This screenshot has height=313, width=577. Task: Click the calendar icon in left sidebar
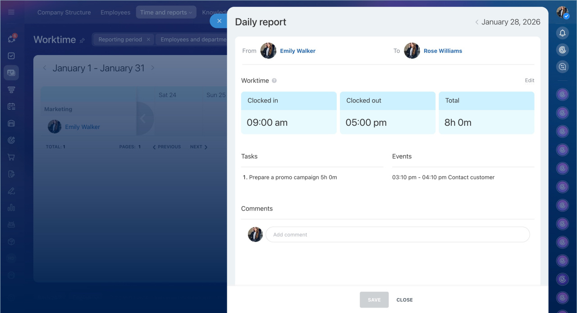[11, 106]
